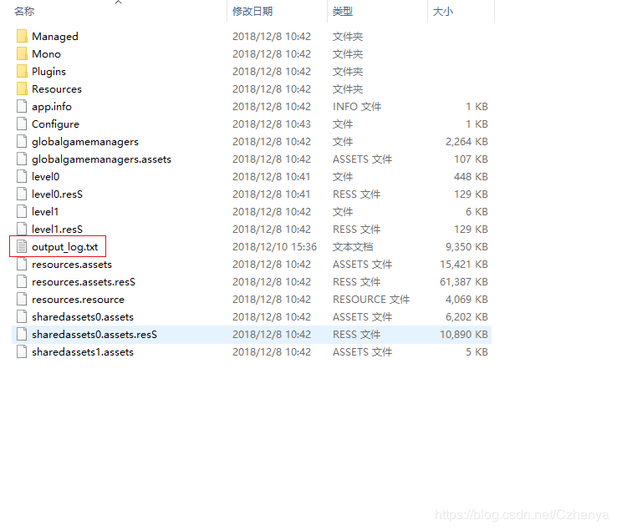The height and width of the screenshot is (530, 617).
Task: Sort by the 大小 column header
Action: (442, 12)
